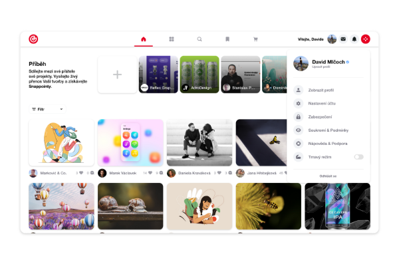Open the messages envelope icon
The height and width of the screenshot is (266, 399).
343,39
